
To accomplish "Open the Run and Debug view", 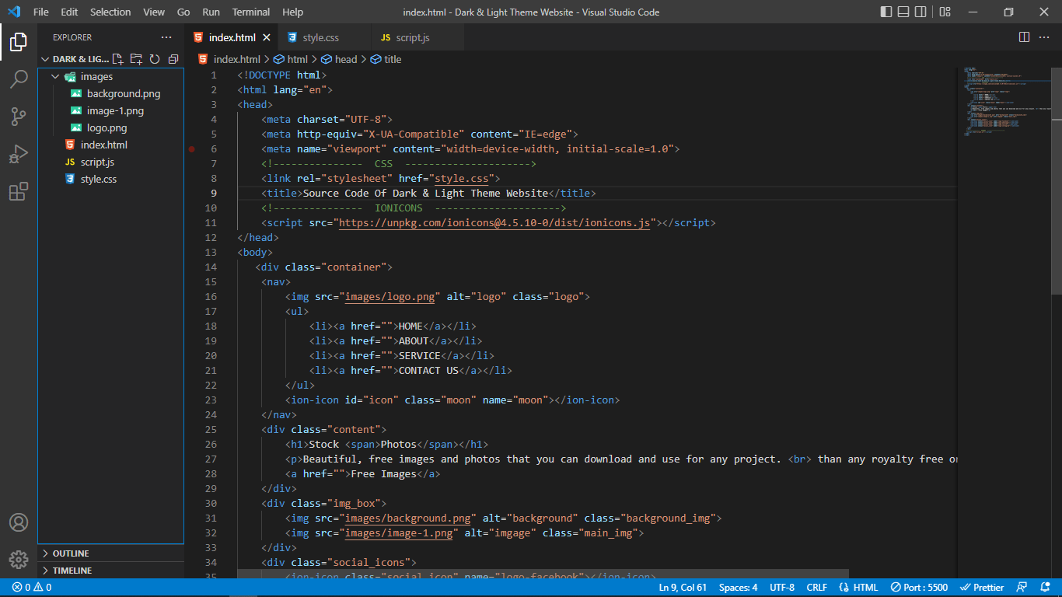I will pyautogui.click(x=19, y=154).
